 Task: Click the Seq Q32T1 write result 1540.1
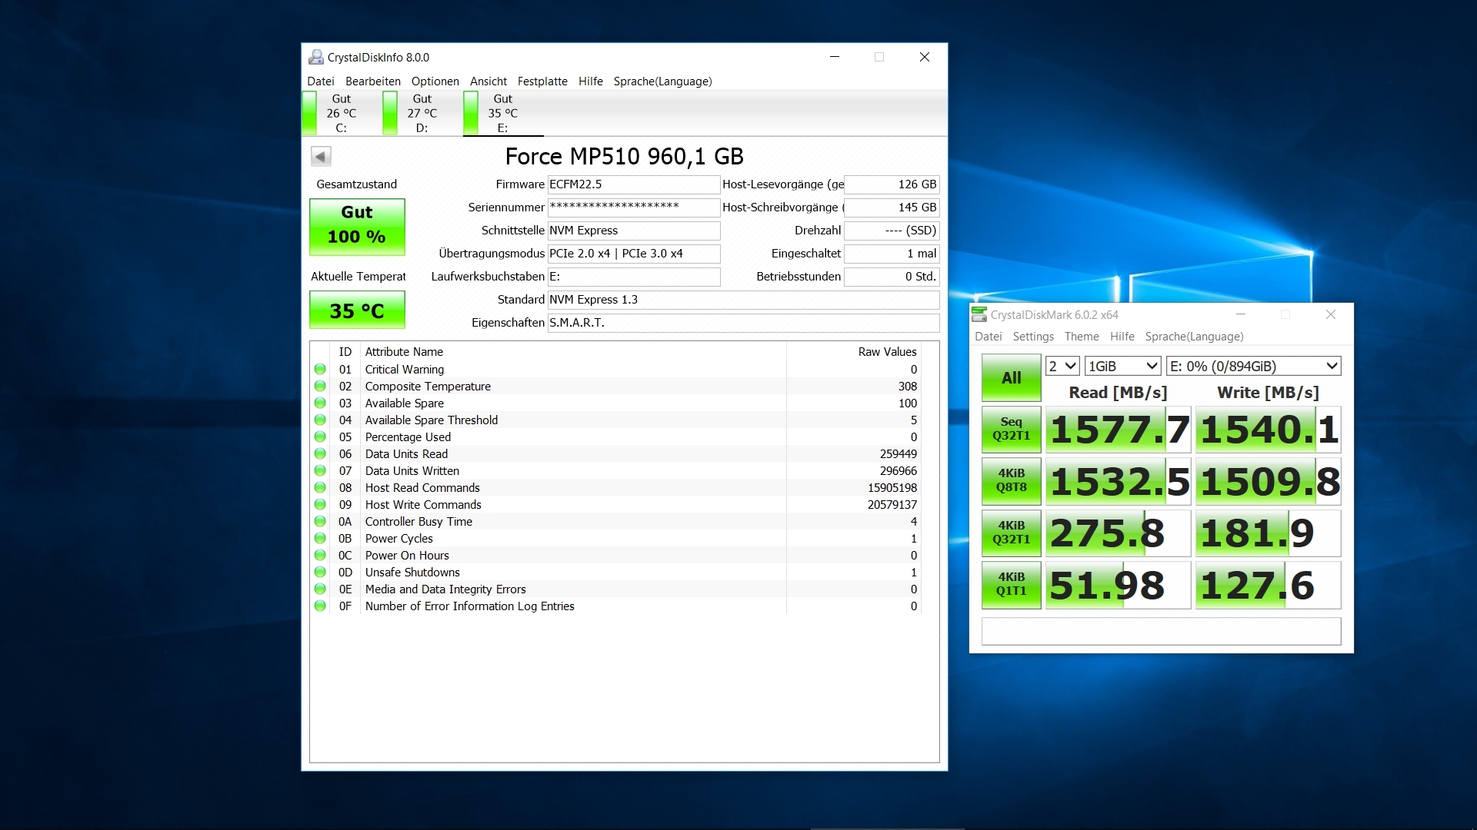click(x=1269, y=430)
